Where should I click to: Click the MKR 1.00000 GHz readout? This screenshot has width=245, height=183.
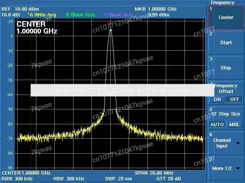pos(156,9)
